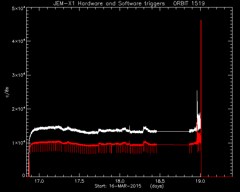Click the 19.0 x-axis tick label
The image size is (240, 192).
pos(200,181)
